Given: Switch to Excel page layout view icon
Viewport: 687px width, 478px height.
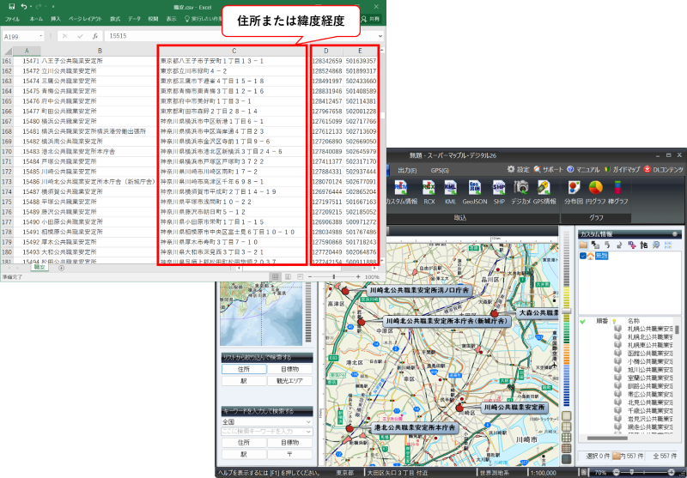Looking at the screenshot, I should pos(288,276).
